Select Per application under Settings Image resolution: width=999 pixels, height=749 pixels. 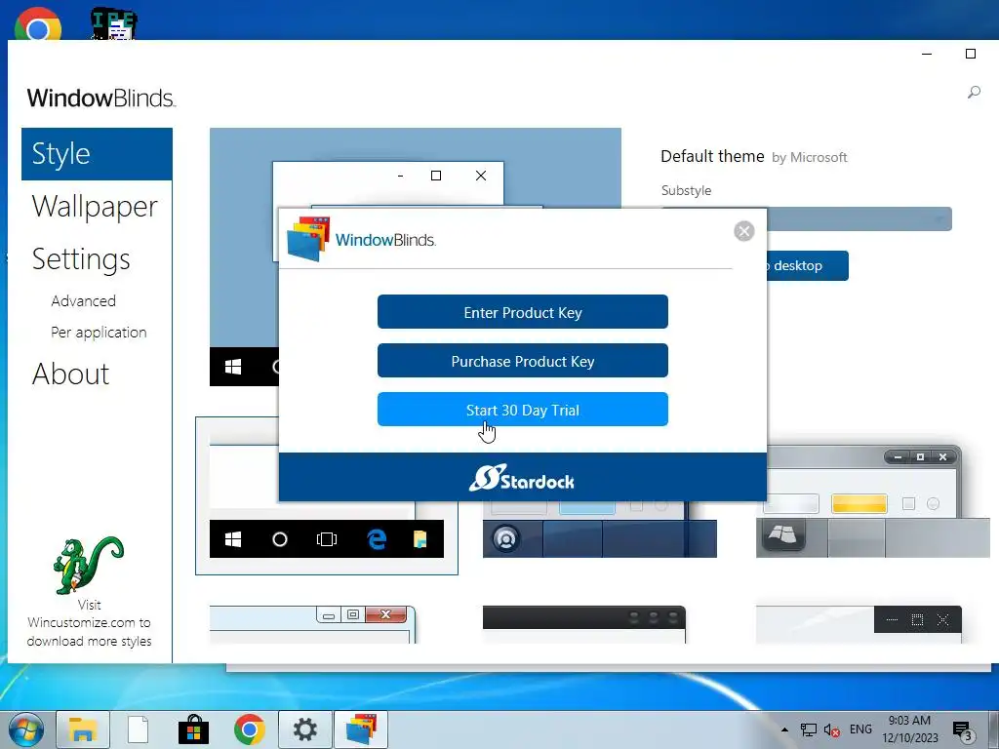click(99, 333)
